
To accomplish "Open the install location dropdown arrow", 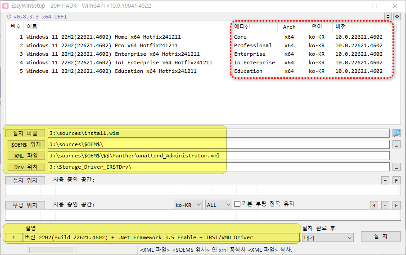I will (385, 180).
